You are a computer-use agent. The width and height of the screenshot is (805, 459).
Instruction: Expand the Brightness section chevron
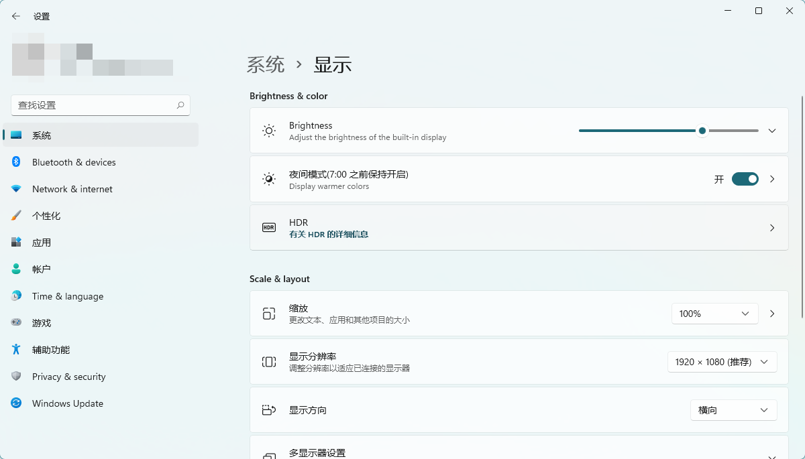[772, 131]
